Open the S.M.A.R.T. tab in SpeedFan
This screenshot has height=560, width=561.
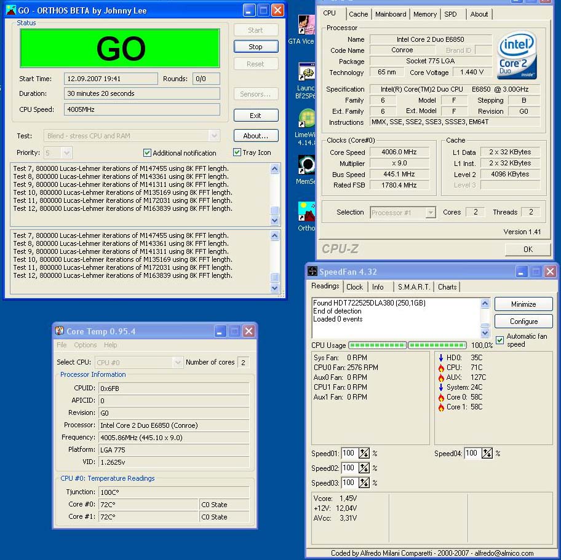[414, 287]
